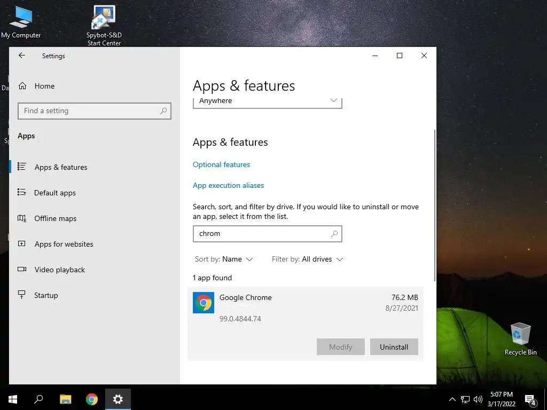
Task: Click the magnifier in Find a setting box
Action: 163,111
